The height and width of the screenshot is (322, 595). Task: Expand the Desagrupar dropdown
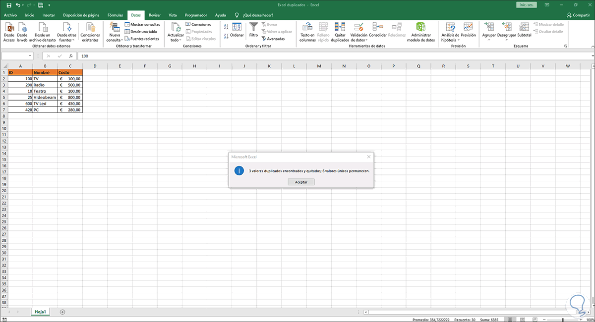pos(506,40)
